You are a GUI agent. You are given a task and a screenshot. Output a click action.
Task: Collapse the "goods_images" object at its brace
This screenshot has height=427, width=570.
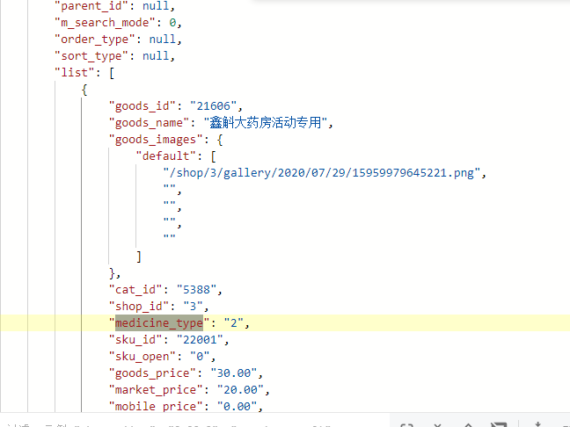point(220,139)
